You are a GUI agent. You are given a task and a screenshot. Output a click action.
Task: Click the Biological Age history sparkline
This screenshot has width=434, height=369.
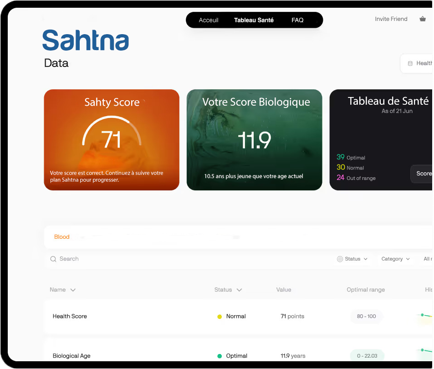click(x=424, y=352)
